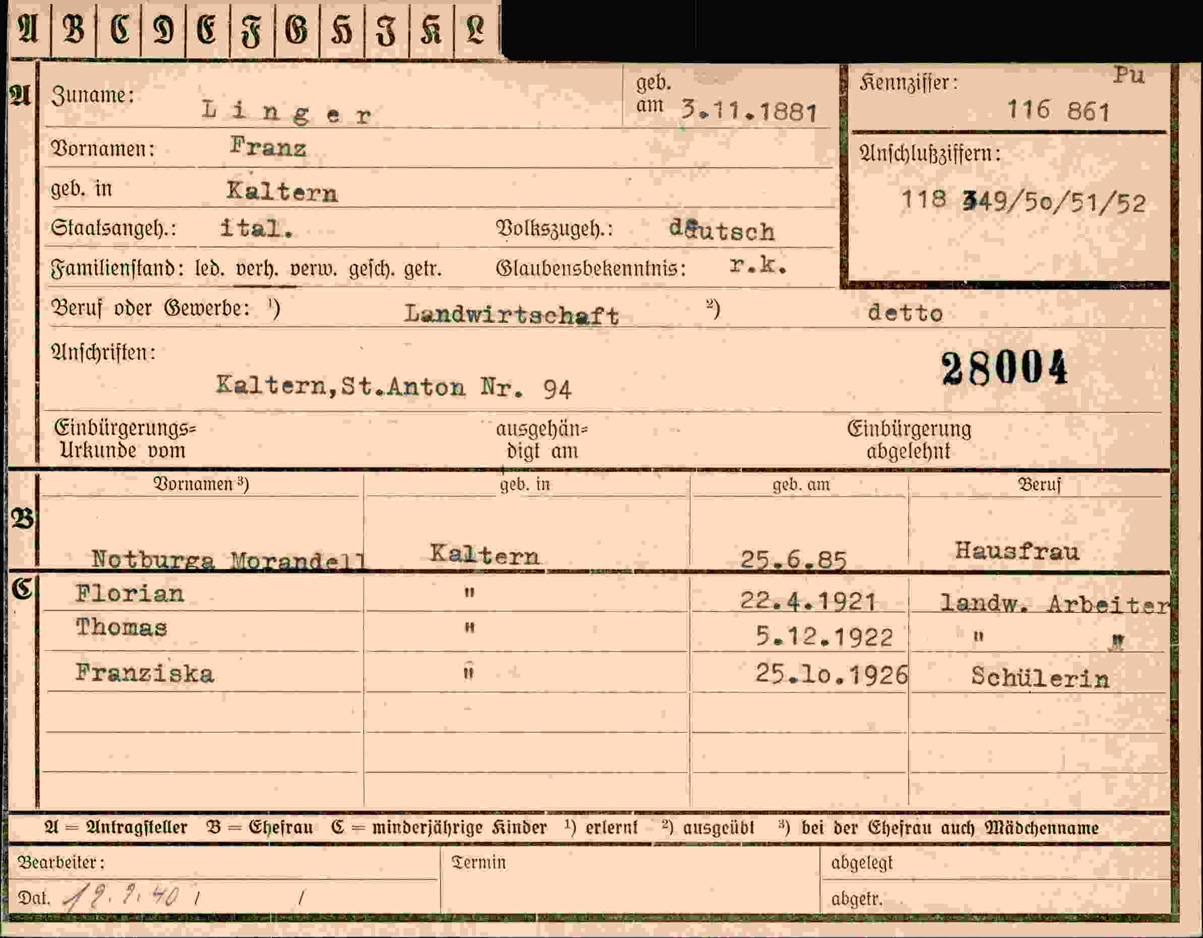Image resolution: width=1203 pixels, height=938 pixels.
Task: Click the child name 'Florian'
Action: (x=130, y=594)
